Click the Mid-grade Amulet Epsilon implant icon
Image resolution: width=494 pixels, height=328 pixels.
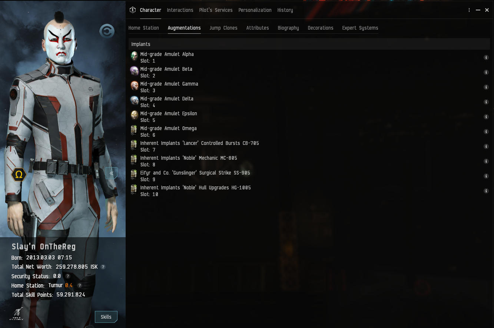(135, 116)
